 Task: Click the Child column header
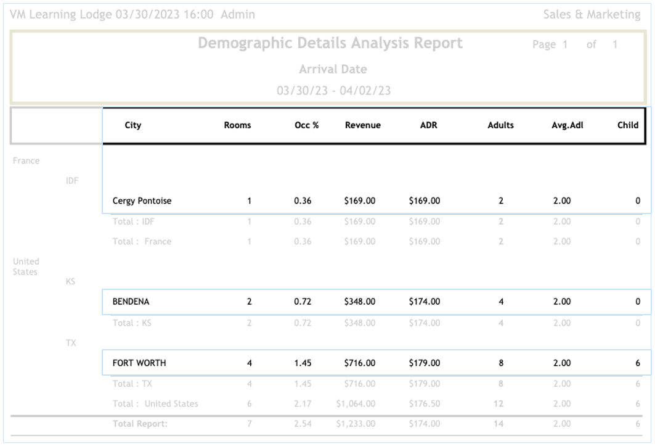point(627,125)
